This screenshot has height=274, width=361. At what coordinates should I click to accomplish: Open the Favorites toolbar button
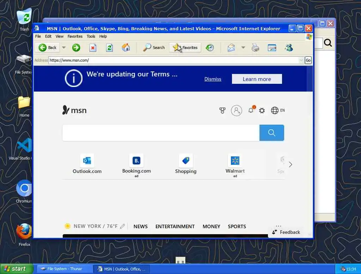pyautogui.click(x=185, y=48)
